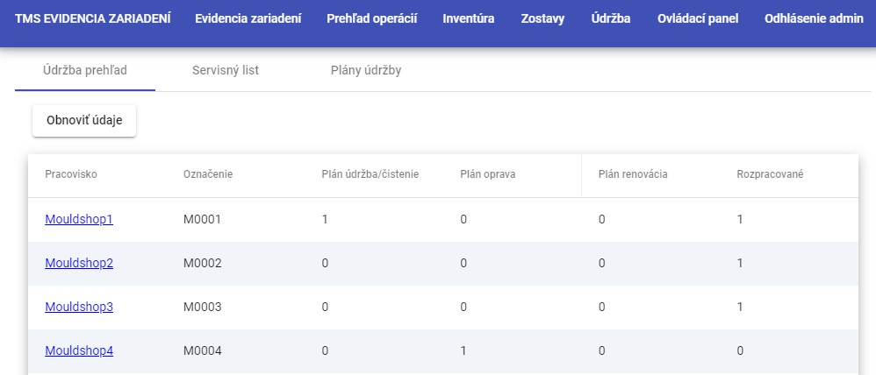Select Inventúra from the top navigation
This screenshot has height=375, width=876.
pos(468,18)
